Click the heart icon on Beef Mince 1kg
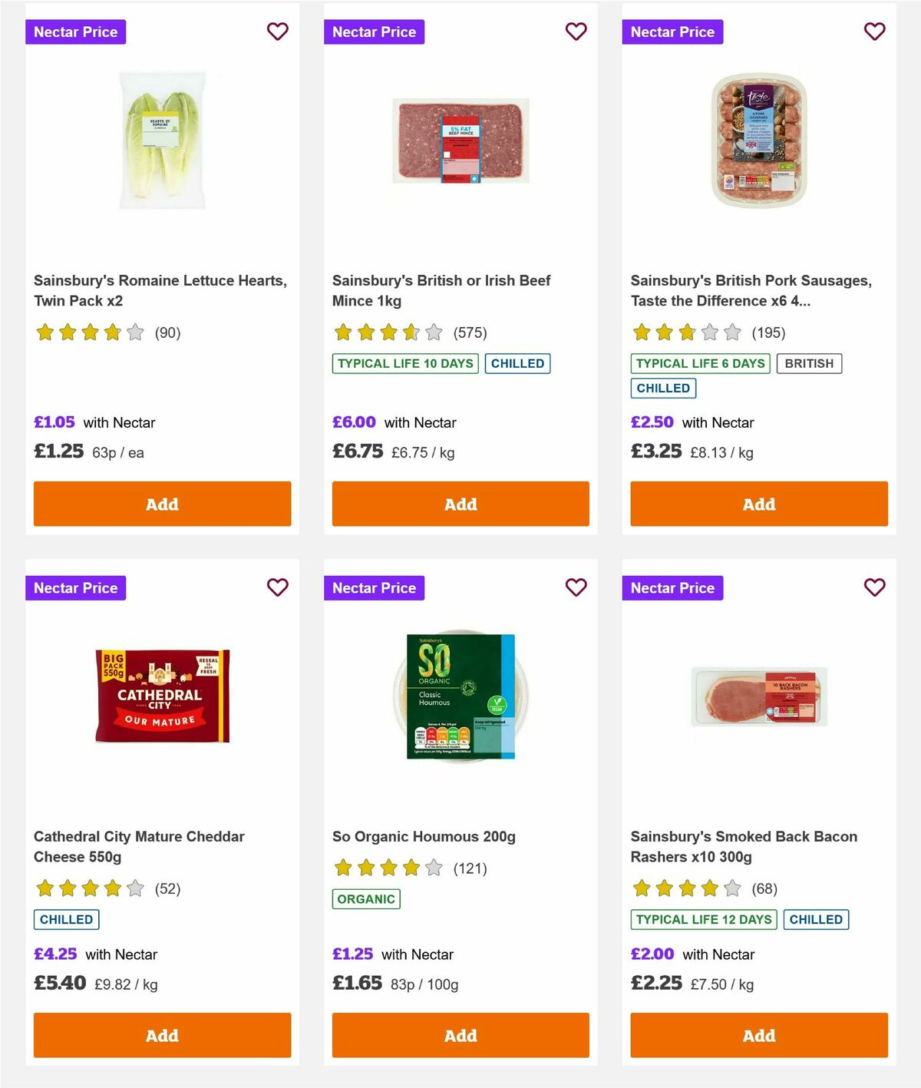Screen dimensions: 921x1088 (x=576, y=31)
